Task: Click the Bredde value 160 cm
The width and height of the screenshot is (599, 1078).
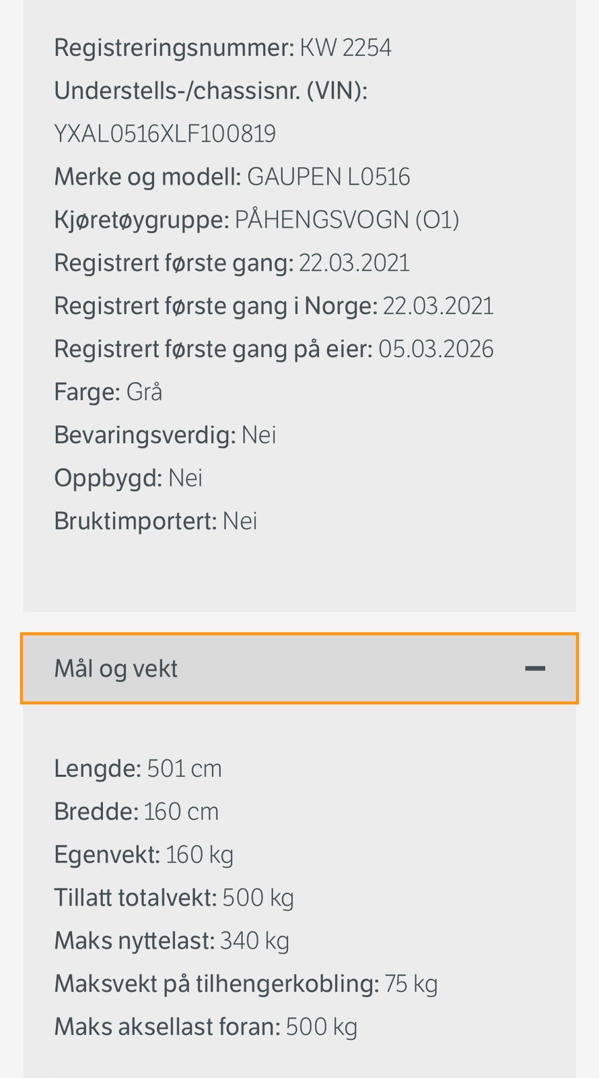Action: [x=181, y=812]
